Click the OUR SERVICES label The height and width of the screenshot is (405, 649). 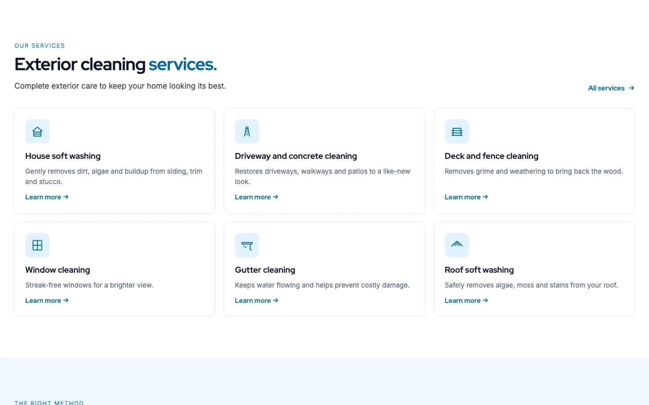point(40,46)
